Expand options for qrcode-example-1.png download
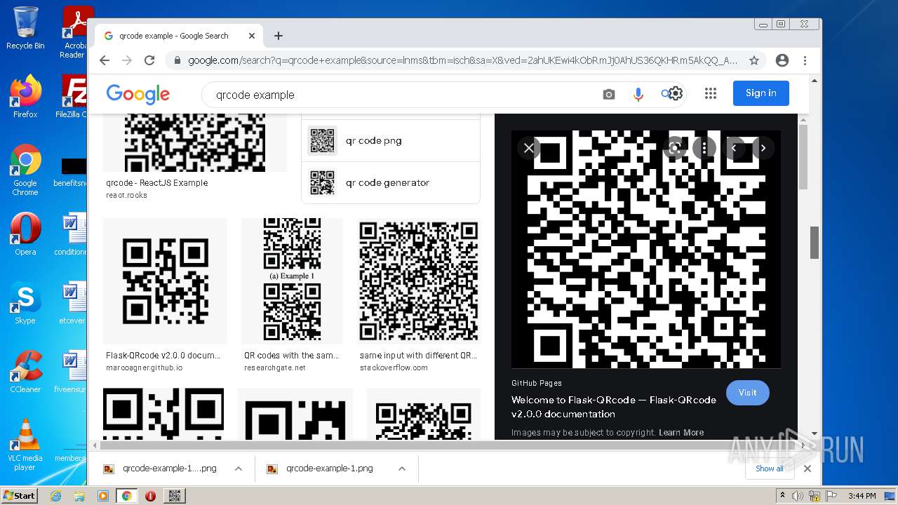The image size is (898, 505). click(x=402, y=469)
